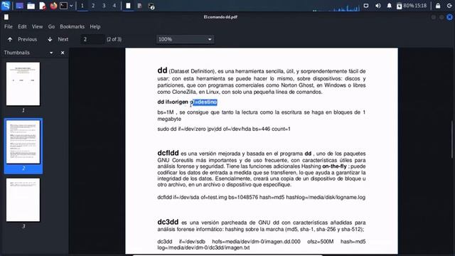Open the Help menu
Viewport: 455px width, 256px height.
(95, 26)
